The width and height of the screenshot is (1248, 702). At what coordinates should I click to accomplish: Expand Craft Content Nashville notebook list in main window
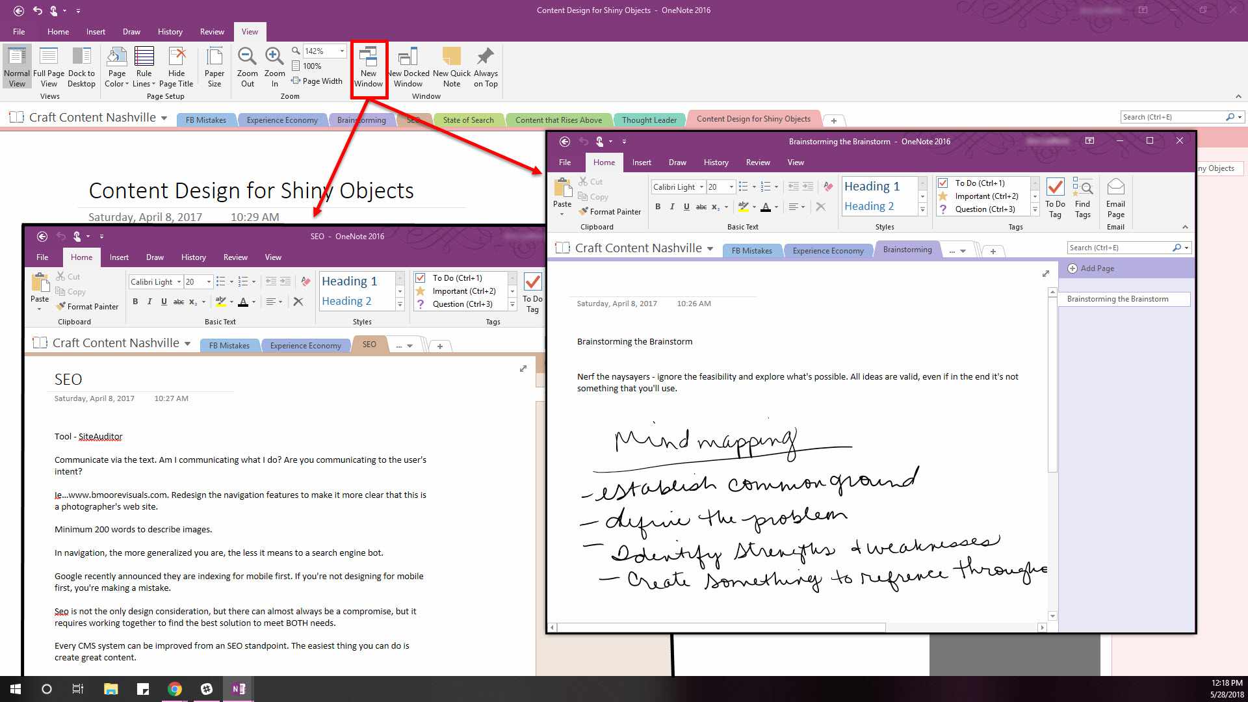[x=164, y=118]
